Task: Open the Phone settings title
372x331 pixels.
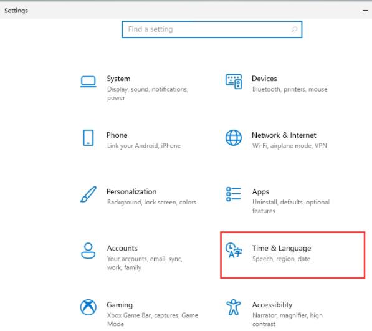Action: point(117,135)
